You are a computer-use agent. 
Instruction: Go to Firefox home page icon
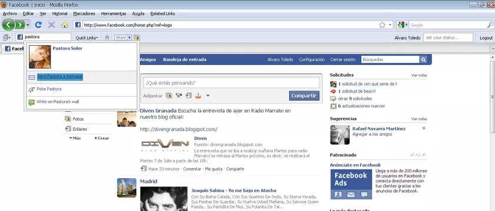point(65,25)
